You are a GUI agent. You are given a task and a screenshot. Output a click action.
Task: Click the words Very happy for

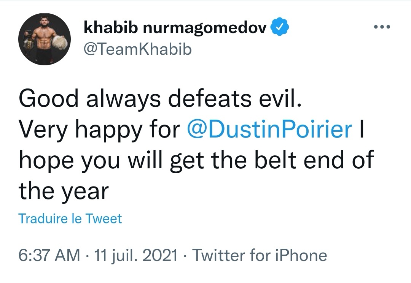pyautogui.click(x=99, y=130)
